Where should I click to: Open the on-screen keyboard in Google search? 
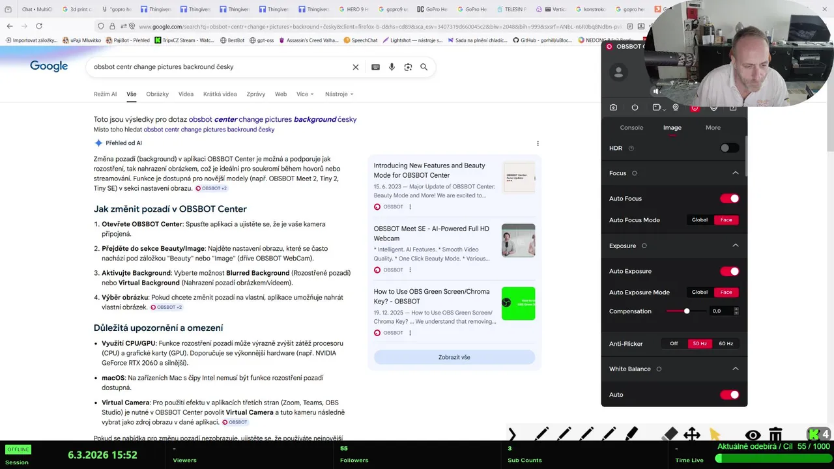tap(375, 67)
